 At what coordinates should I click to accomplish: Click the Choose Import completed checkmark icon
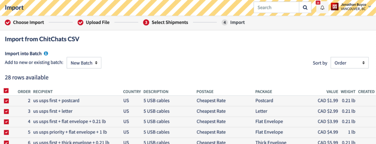coord(8,22)
